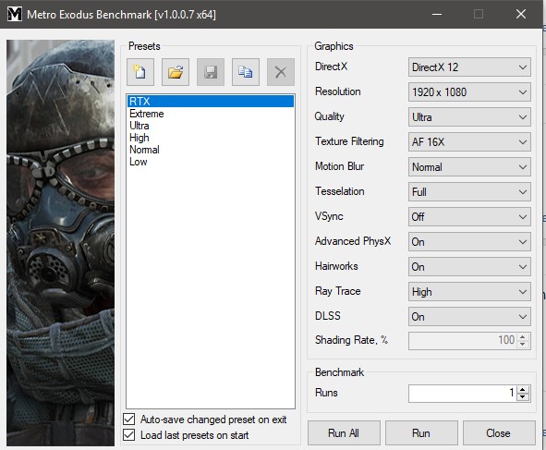This screenshot has width=546, height=450.
Task: Expand the Tesselation dropdown
Action: [x=469, y=192]
